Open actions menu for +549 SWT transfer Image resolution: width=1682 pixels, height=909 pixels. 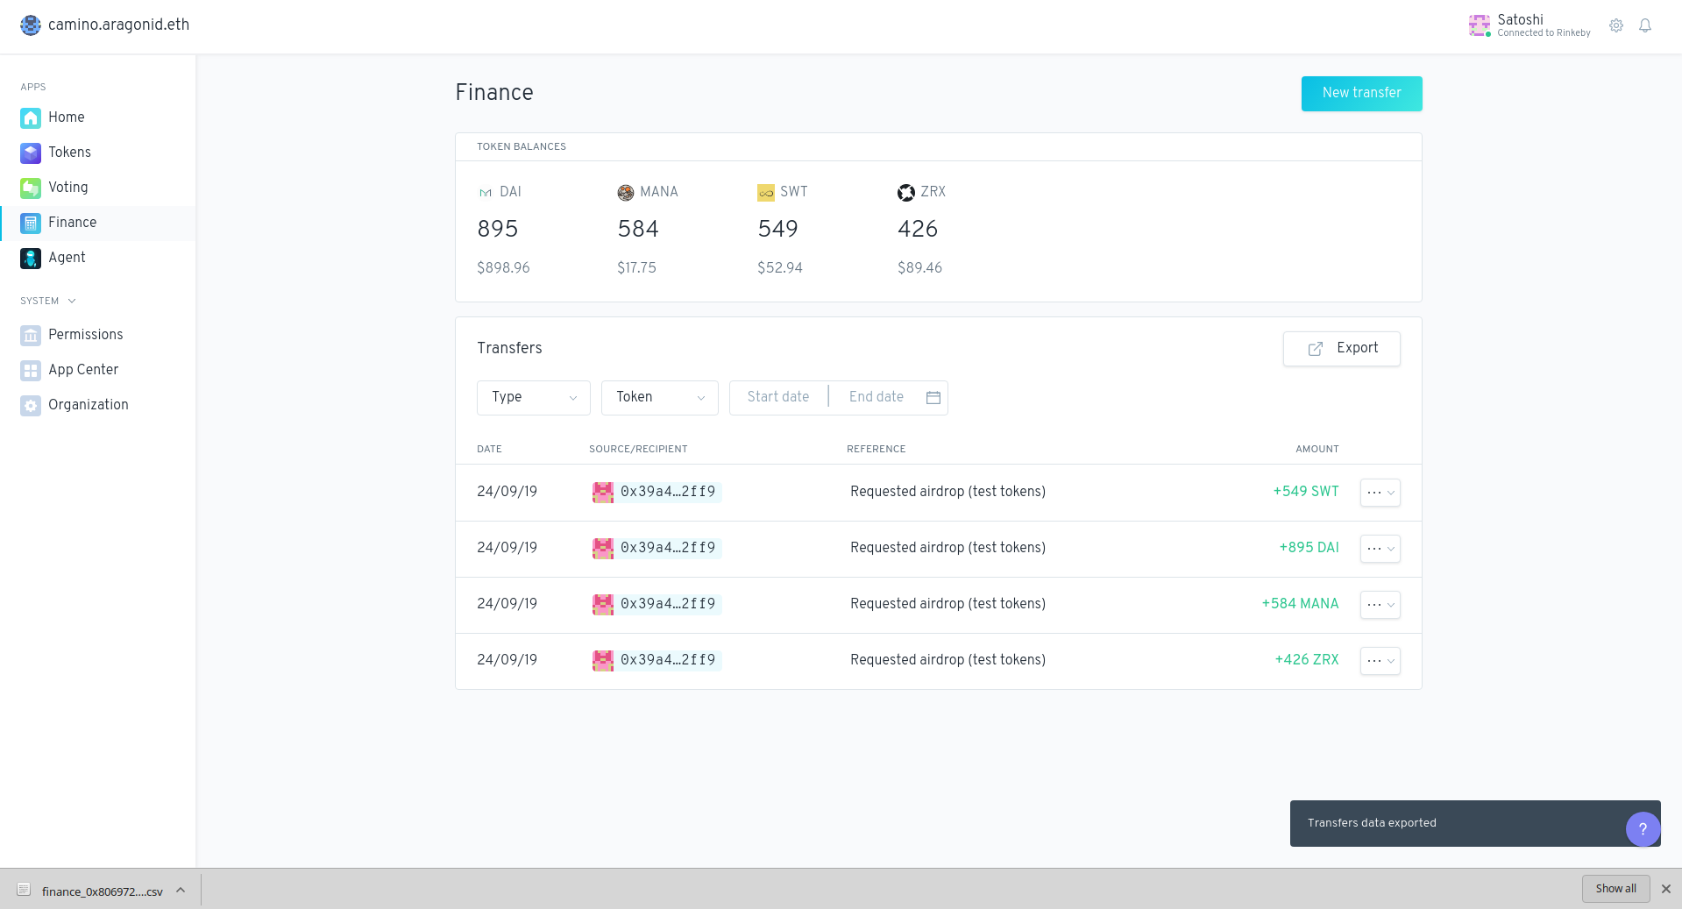1380,493
